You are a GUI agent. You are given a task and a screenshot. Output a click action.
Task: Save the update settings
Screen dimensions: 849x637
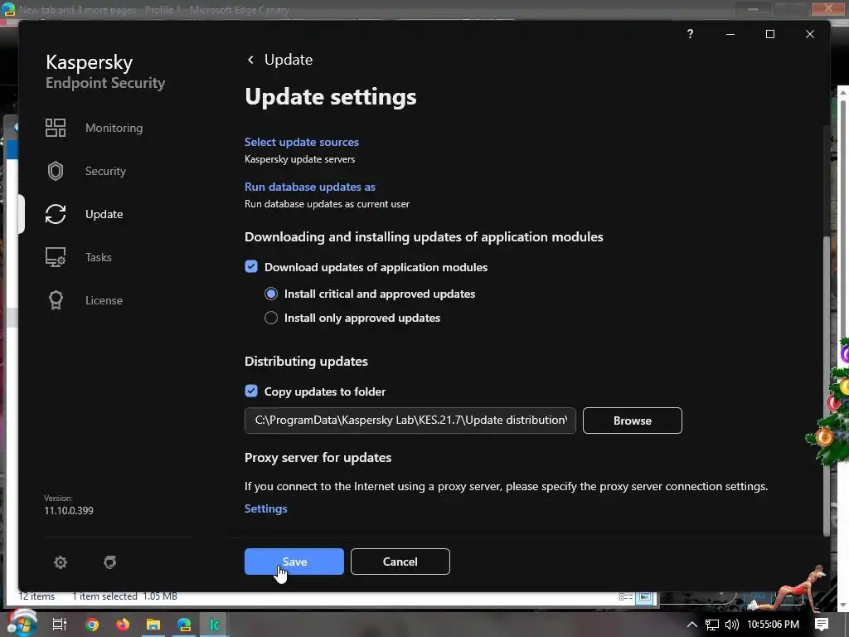[x=294, y=562]
